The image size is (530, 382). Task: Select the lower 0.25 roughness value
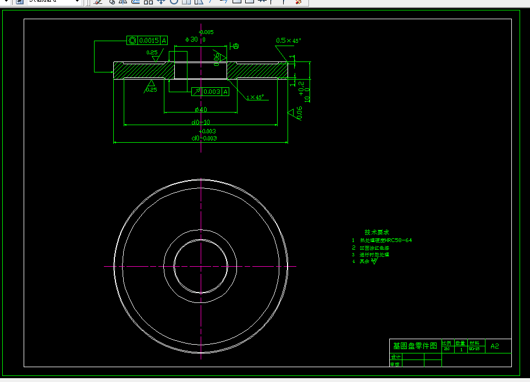pos(151,89)
